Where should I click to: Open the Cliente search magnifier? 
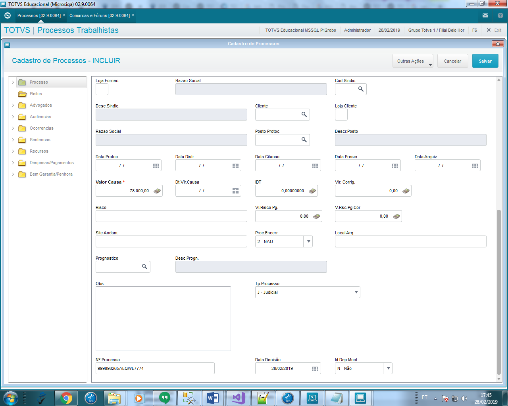click(x=304, y=115)
